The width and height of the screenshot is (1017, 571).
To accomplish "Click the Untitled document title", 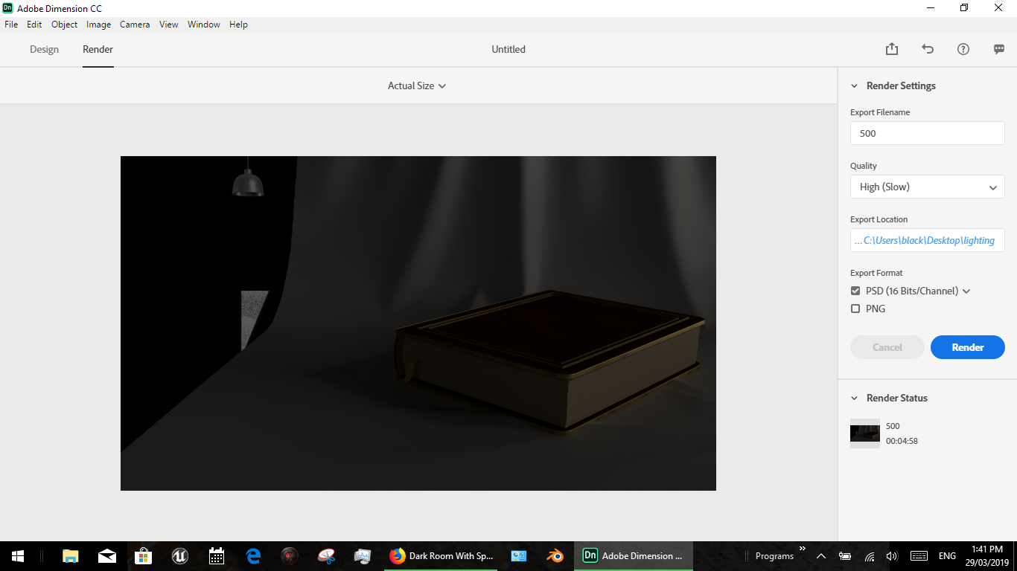I will pyautogui.click(x=508, y=49).
